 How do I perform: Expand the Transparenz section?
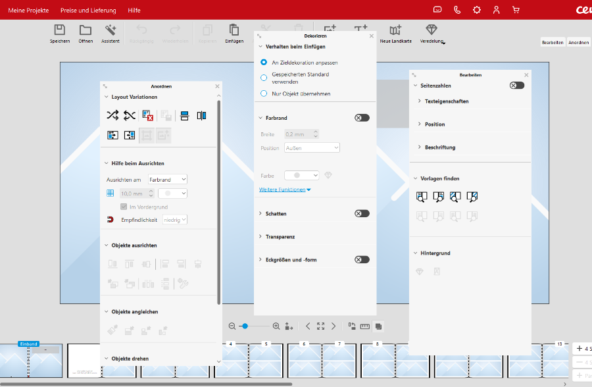(x=280, y=236)
